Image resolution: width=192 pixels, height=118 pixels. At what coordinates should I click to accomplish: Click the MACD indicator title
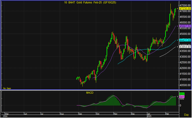pos(90,93)
